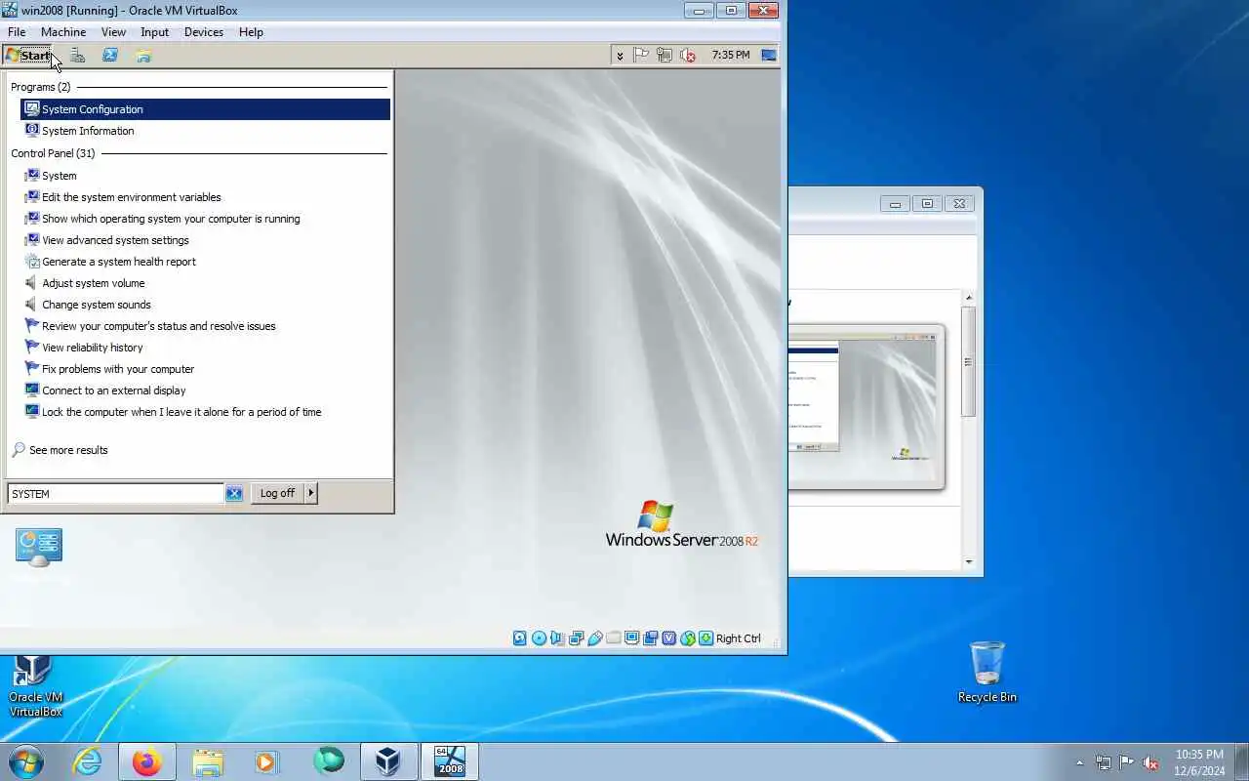Click Right Ctrl host key label
Viewport: 1249px width, 781px height.
[x=739, y=638]
